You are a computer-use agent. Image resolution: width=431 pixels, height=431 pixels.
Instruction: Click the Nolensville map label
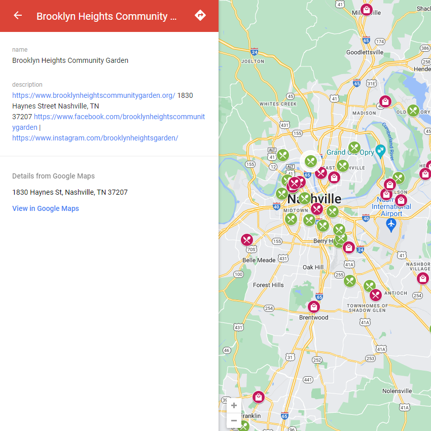[x=397, y=391]
